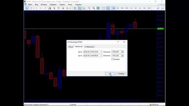189x106 pixels.
Task: Open the Справка menu
Action: pyautogui.click(x=78, y=5)
